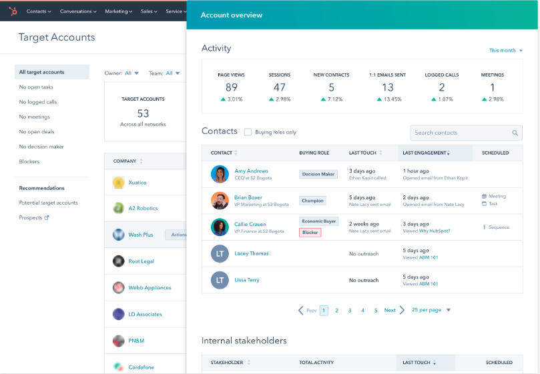This screenshot has width=540, height=374.
Task: Click the next page arrow in pagination
Action: click(x=402, y=310)
